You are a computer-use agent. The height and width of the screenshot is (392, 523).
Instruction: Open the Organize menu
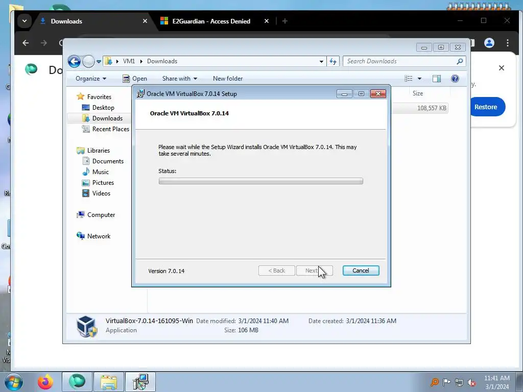coord(91,79)
